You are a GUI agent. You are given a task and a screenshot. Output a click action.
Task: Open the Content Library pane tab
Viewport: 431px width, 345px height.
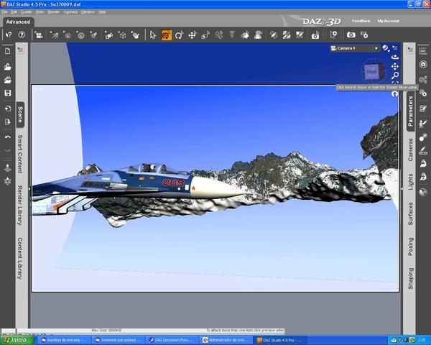click(x=20, y=258)
